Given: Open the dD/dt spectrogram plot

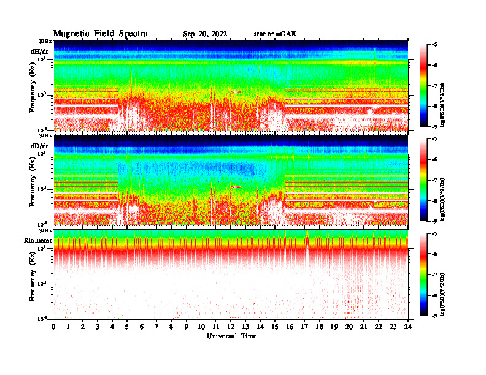Looking at the screenshot, I should (x=231, y=180).
